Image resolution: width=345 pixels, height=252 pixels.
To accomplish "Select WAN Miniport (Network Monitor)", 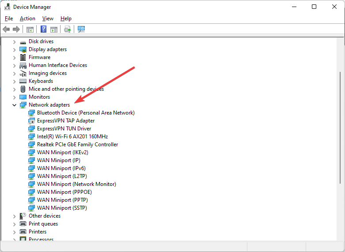I will click(x=76, y=184).
